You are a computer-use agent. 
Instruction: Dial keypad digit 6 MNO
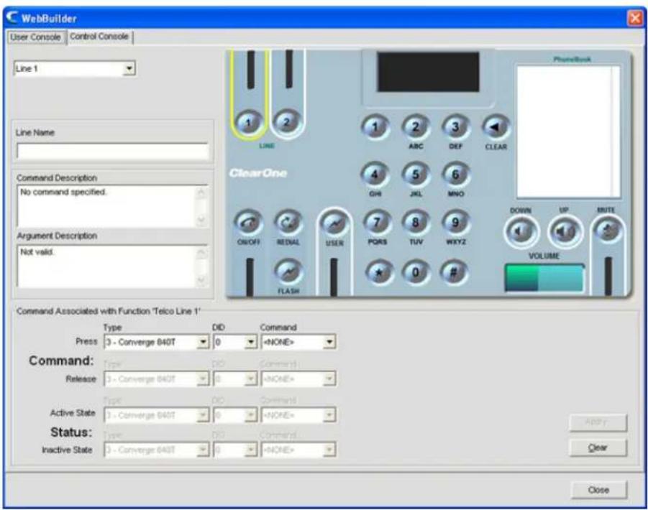click(455, 175)
